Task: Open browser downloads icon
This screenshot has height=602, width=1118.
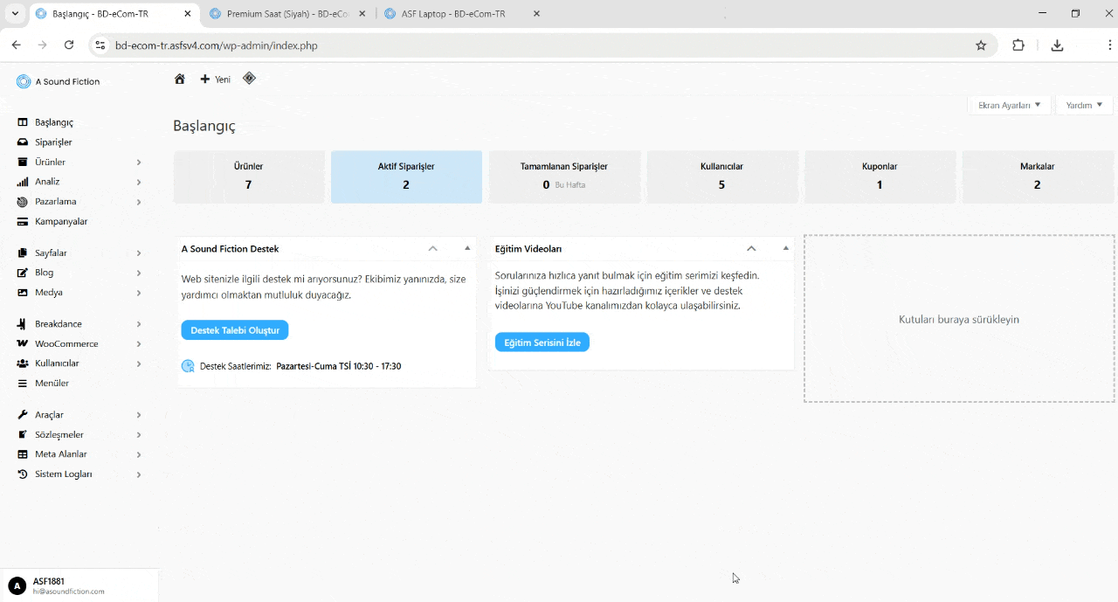Action: click(x=1057, y=45)
